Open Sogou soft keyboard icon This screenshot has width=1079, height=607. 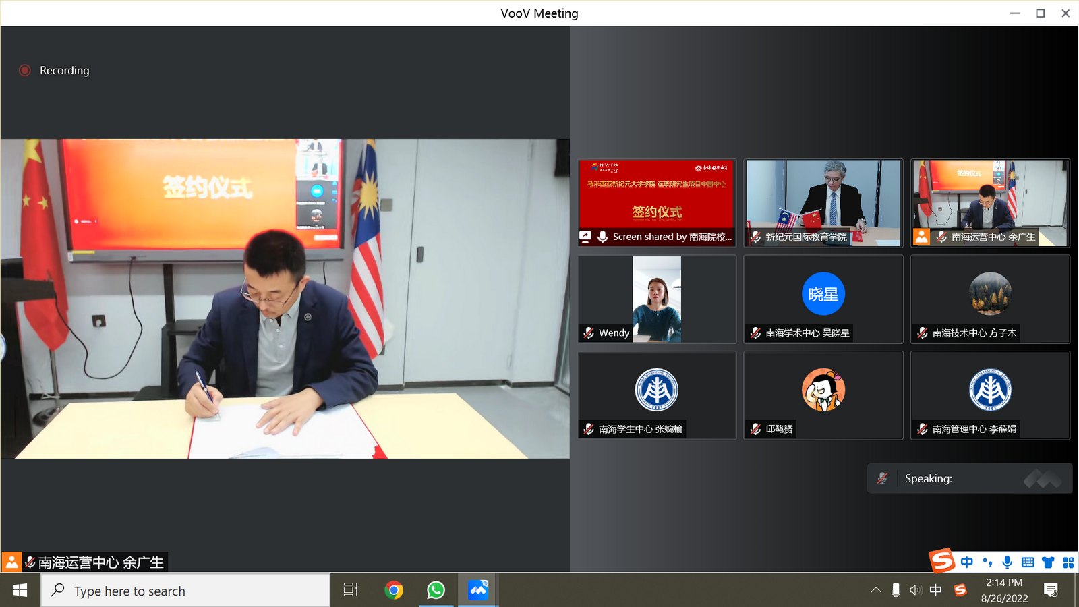(x=1028, y=562)
